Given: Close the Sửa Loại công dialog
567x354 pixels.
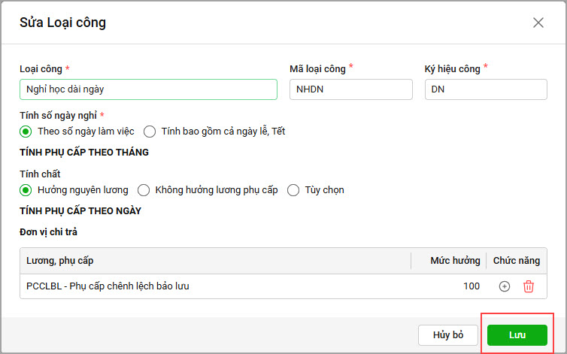Looking at the screenshot, I should tap(538, 23).
